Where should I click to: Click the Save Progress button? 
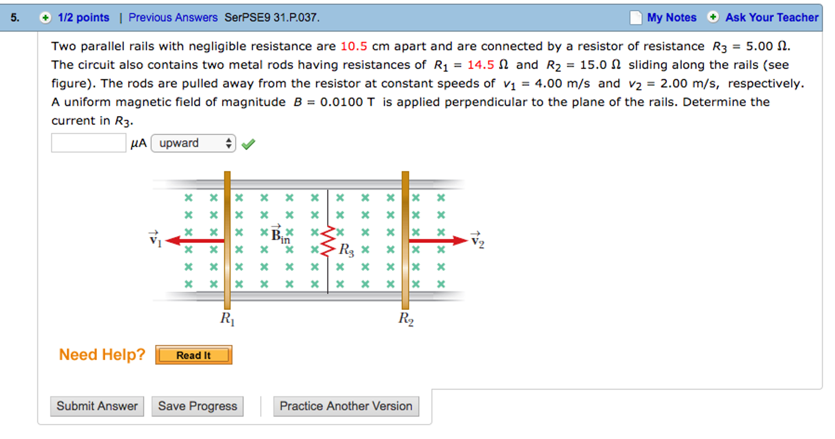(198, 406)
